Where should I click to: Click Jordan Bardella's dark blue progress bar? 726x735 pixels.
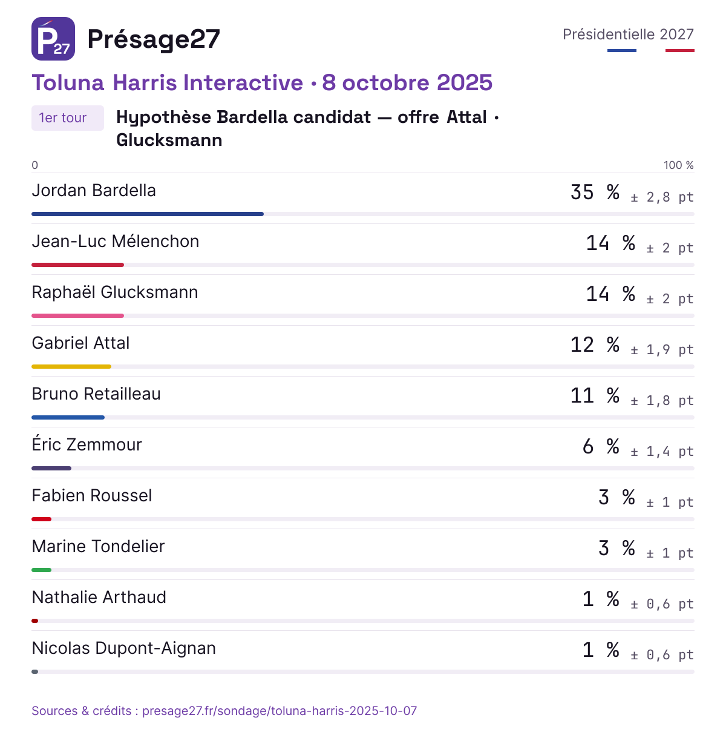coord(148,214)
